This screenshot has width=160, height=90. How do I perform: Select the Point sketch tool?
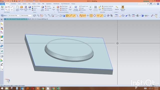click(x=12, y=10)
